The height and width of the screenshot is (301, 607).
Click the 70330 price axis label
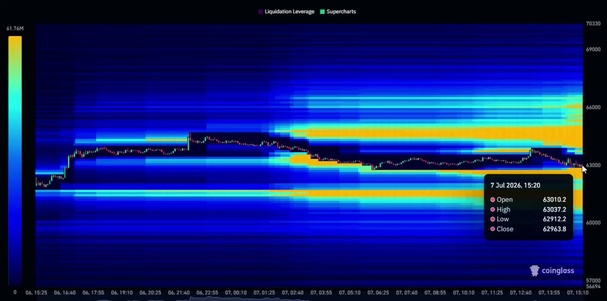click(593, 24)
